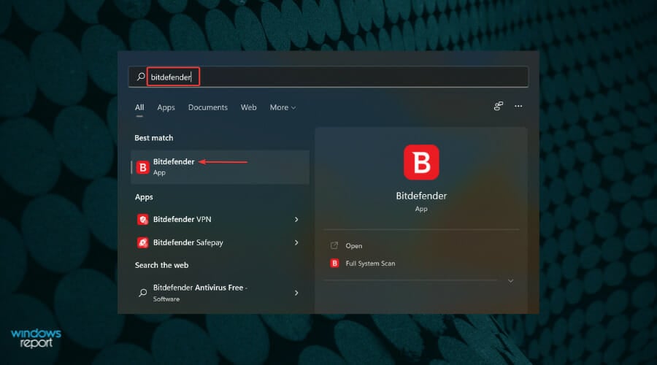Viewport: 657px width, 365px height.
Task: Expand Bitdefender Safepay details chevron
Action: tap(296, 242)
